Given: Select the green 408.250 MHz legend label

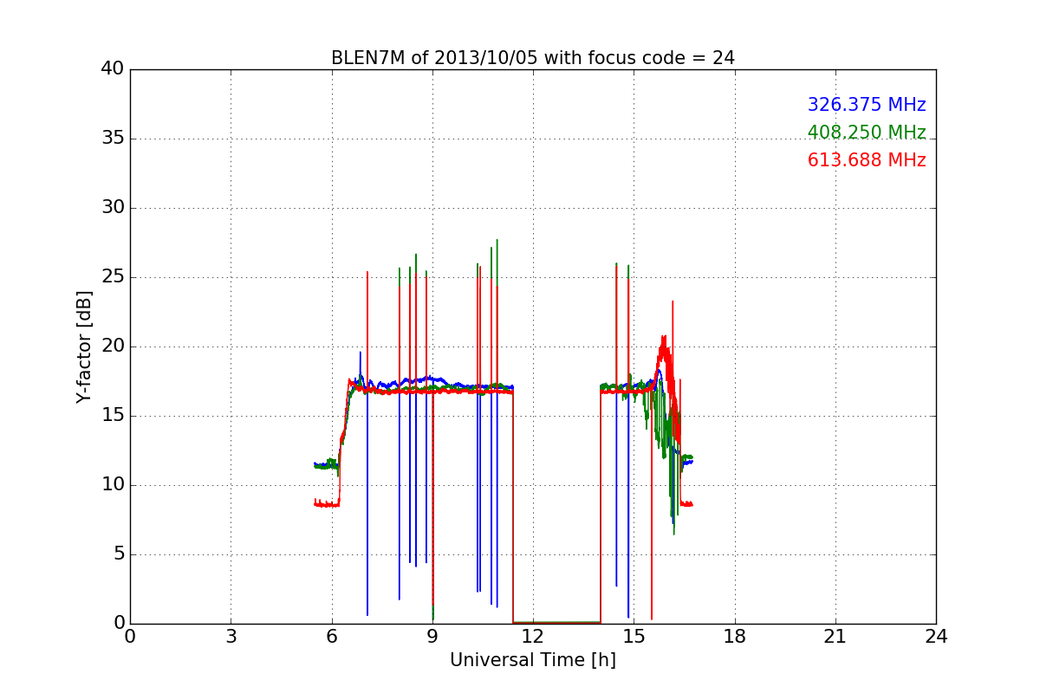Looking at the screenshot, I should click(x=867, y=133).
